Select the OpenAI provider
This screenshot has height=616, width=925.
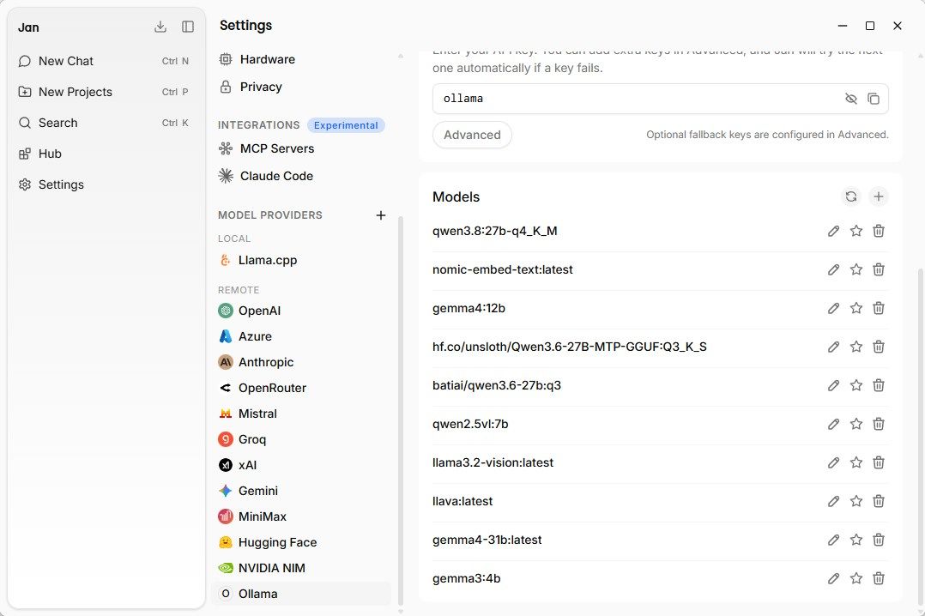[x=301, y=311]
